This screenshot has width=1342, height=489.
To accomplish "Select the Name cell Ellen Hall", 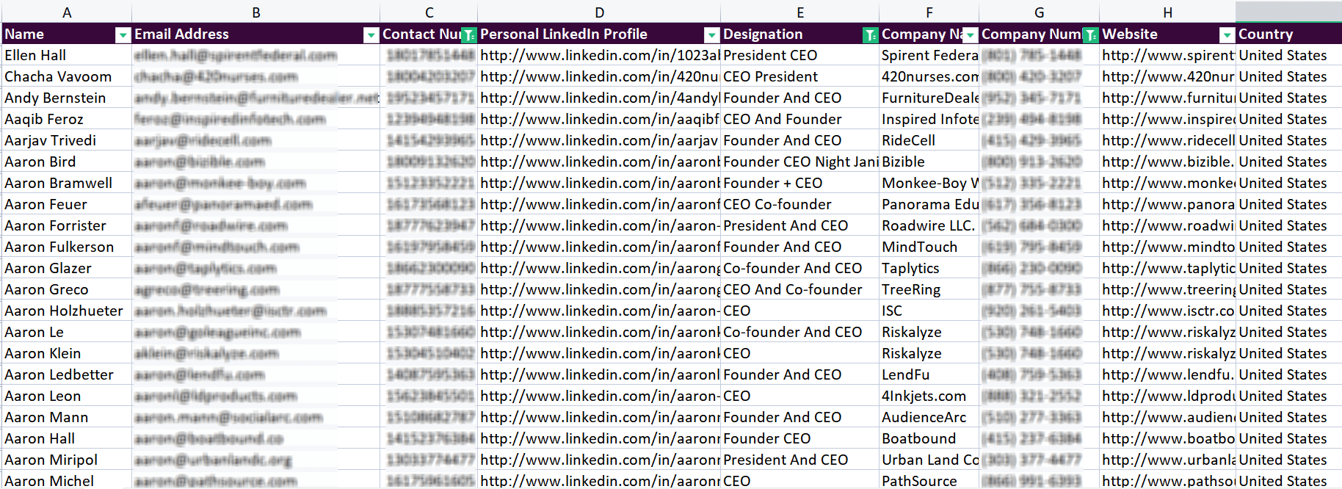I will click(x=67, y=55).
